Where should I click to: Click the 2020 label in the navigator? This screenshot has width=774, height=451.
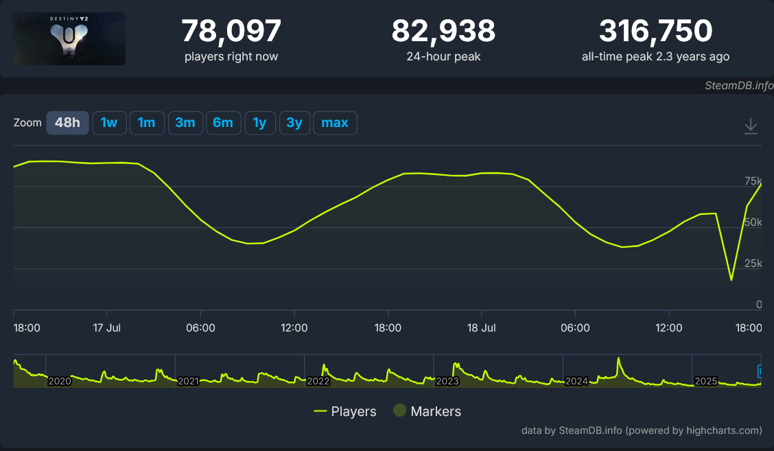point(60,381)
